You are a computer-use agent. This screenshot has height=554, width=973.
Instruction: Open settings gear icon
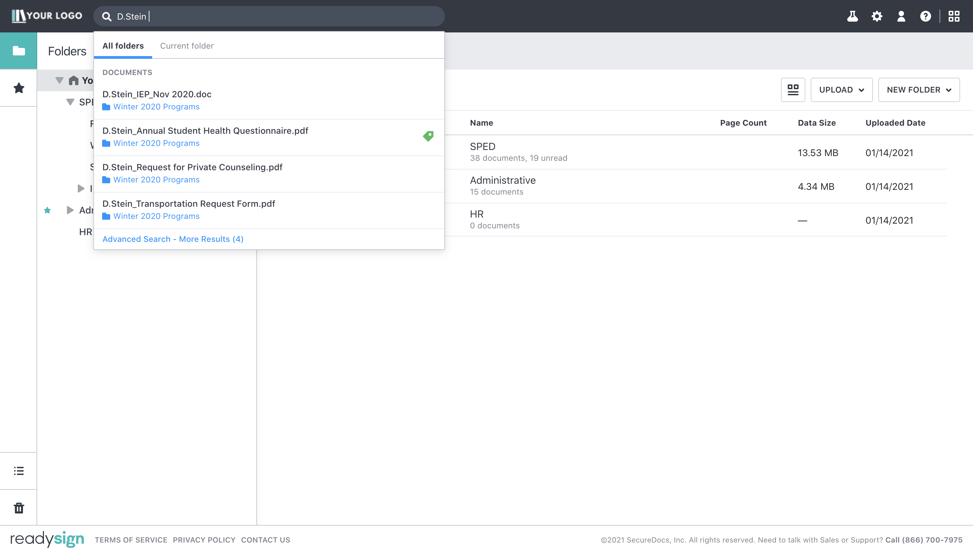[x=877, y=16]
